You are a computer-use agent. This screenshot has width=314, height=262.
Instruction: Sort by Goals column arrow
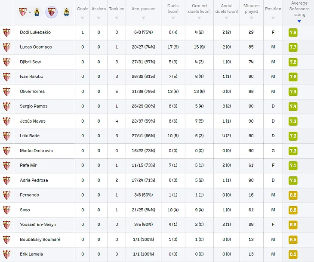click(83, 18)
